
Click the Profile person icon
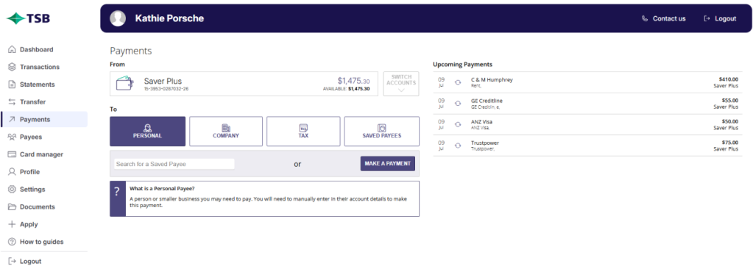click(x=12, y=172)
